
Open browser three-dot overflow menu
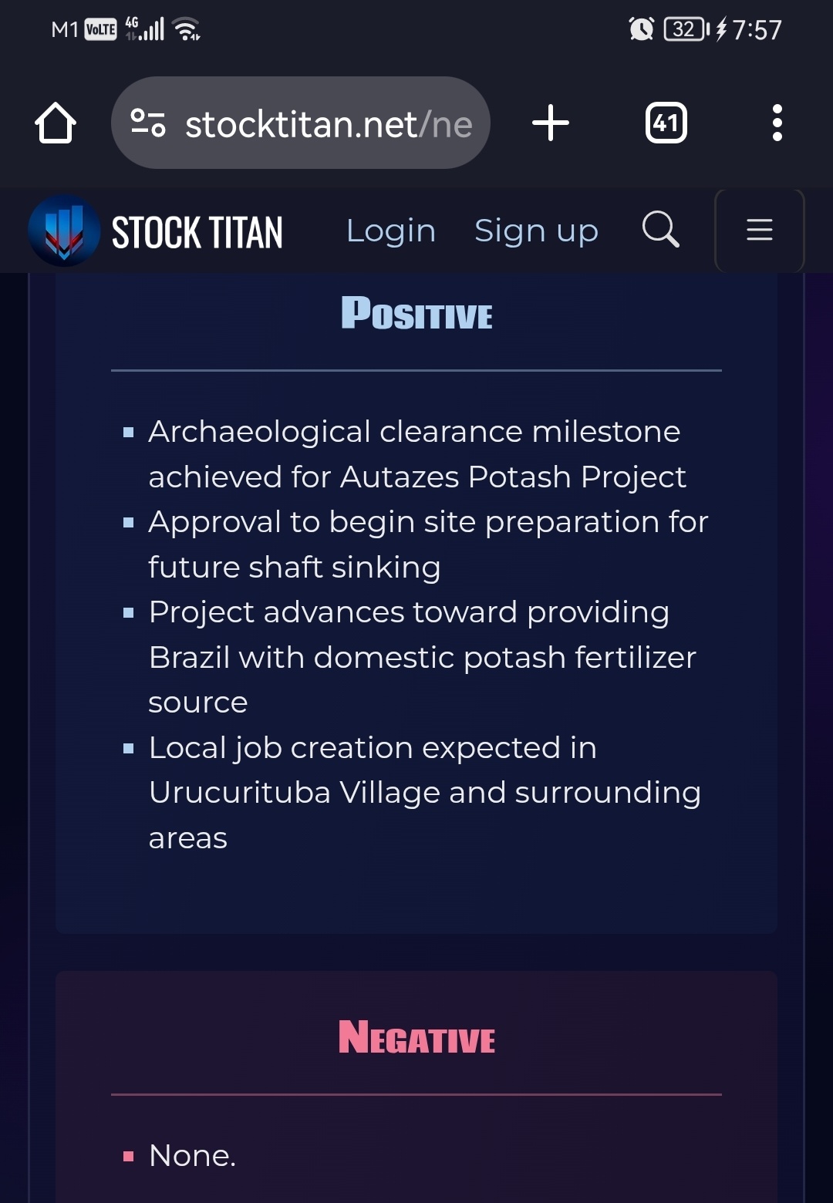[x=777, y=123]
